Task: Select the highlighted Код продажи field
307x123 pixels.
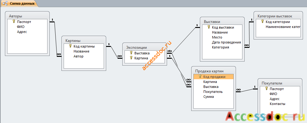Action: click(214, 77)
